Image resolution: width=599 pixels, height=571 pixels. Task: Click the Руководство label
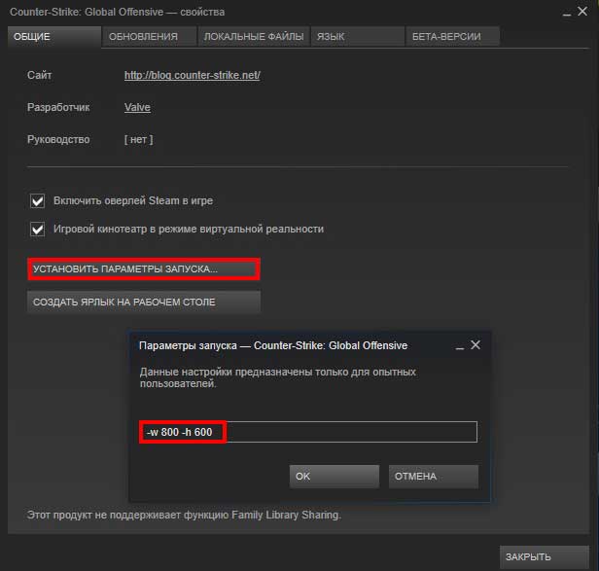58,139
